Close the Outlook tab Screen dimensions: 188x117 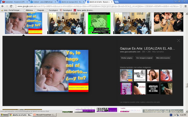(x=55, y=2)
